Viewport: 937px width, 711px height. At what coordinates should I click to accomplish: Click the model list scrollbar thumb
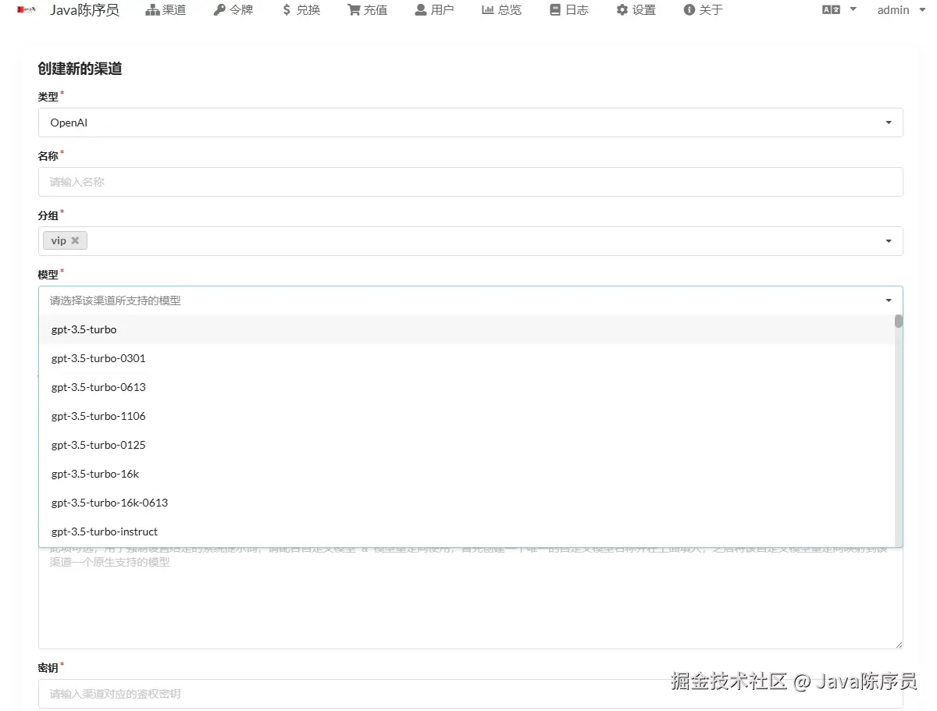click(x=899, y=321)
